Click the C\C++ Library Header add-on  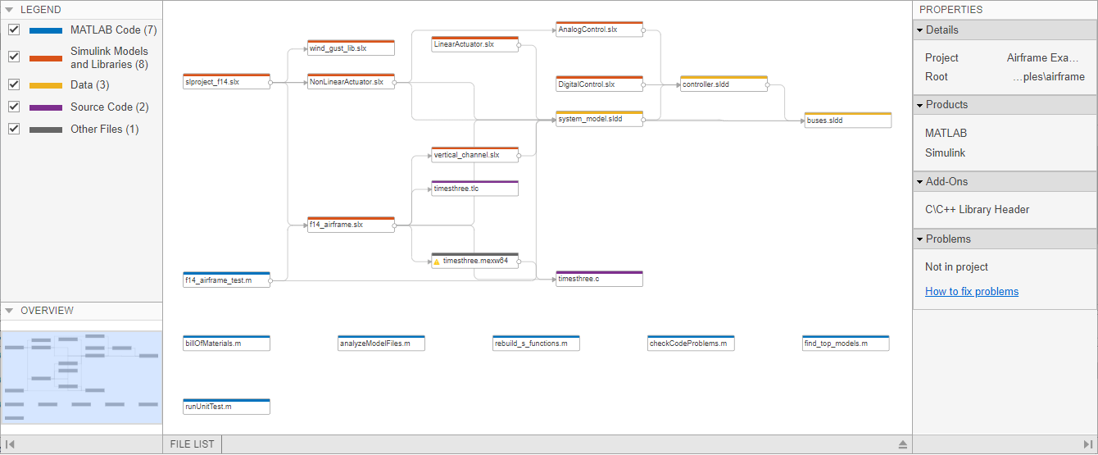coord(977,209)
